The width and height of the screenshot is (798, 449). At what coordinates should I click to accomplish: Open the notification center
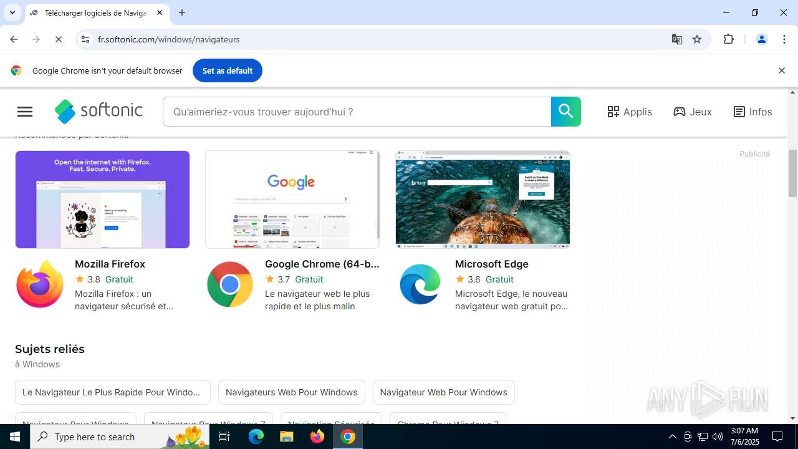coord(777,437)
